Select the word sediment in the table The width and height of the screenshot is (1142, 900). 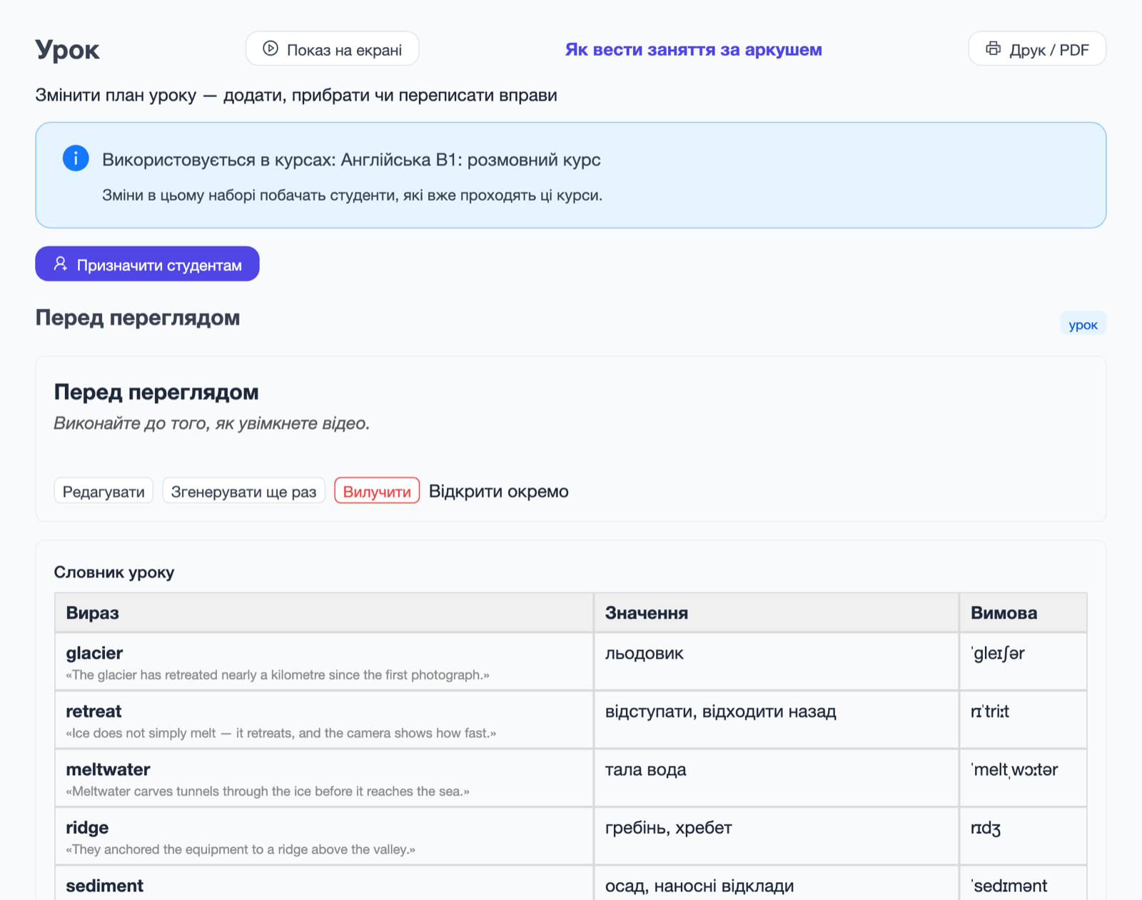point(104,886)
